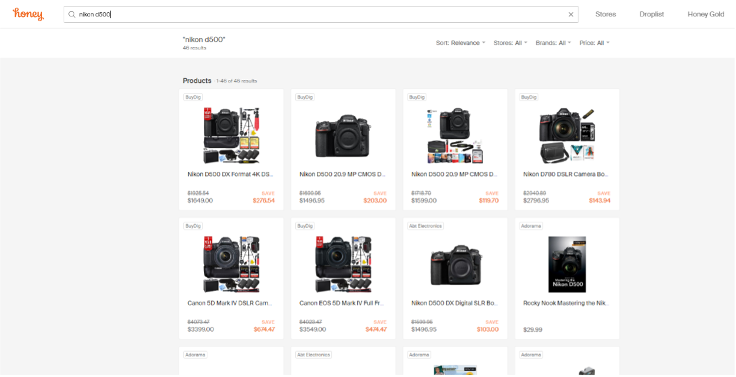Click the Abt Electronics badge on the Nikon D500 DX Digital card

[x=425, y=226]
